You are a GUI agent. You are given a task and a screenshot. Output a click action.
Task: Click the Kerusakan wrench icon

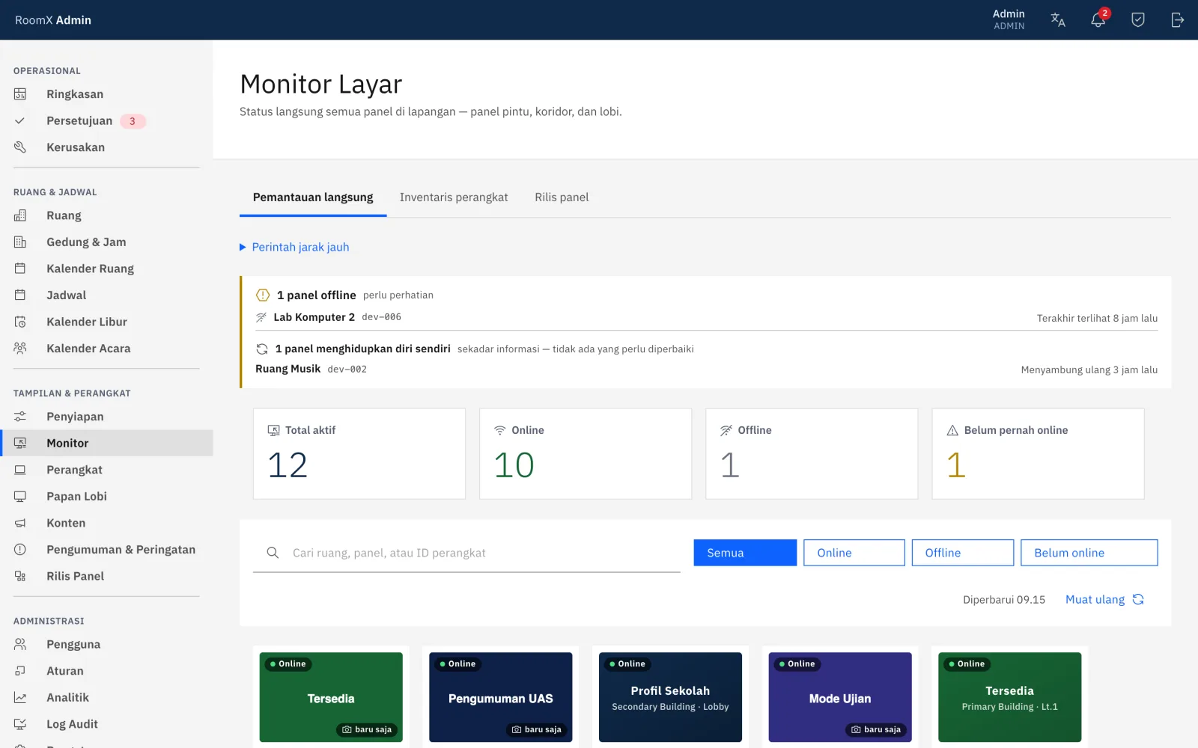pyautogui.click(x=20, y=147)
